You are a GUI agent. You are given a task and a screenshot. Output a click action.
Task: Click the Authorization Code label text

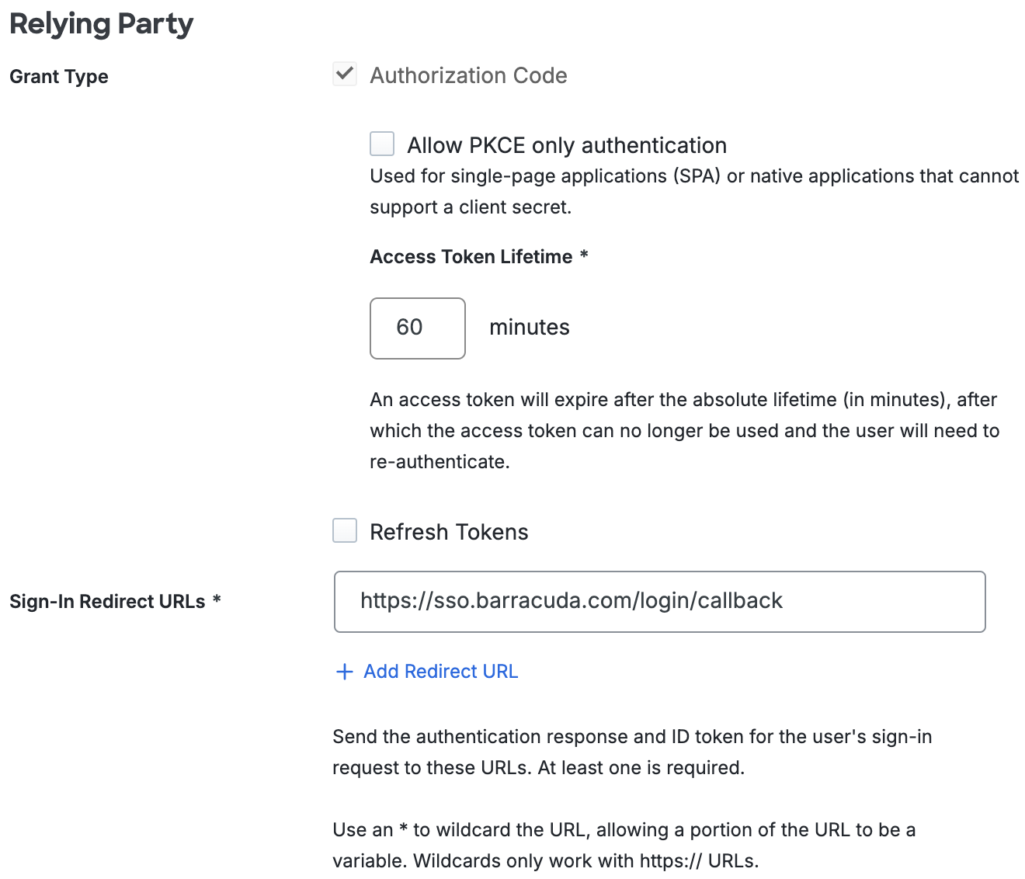coord(468,75)
